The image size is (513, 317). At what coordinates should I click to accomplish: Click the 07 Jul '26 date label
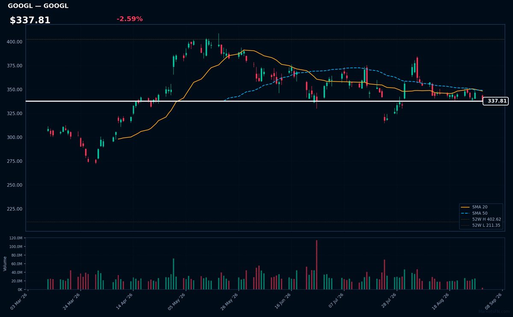335,302
